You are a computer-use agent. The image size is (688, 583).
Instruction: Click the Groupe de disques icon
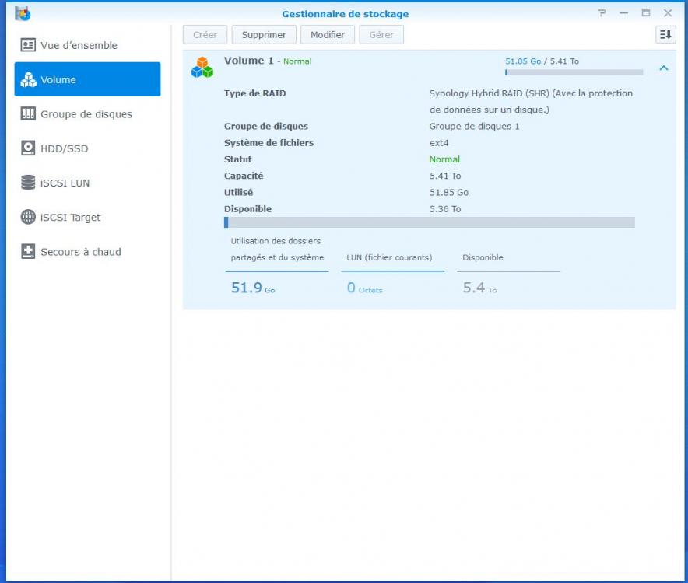[x=28, y=114]
